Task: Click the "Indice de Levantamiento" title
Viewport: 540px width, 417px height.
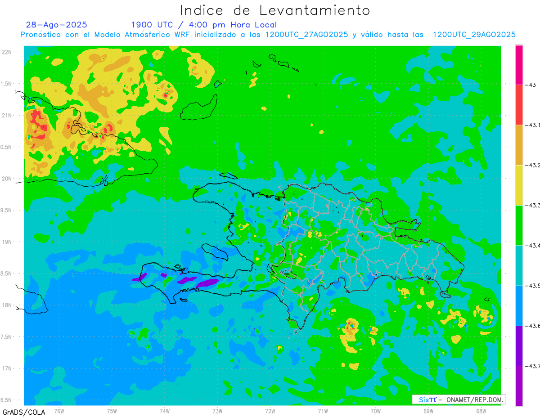Action: pyautogui.click(x=275, y=10)
